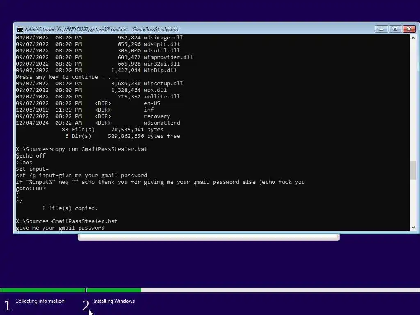420x315 pixels.
Task: Click the scrollbar up arrow
Action: tap(413, 38)
